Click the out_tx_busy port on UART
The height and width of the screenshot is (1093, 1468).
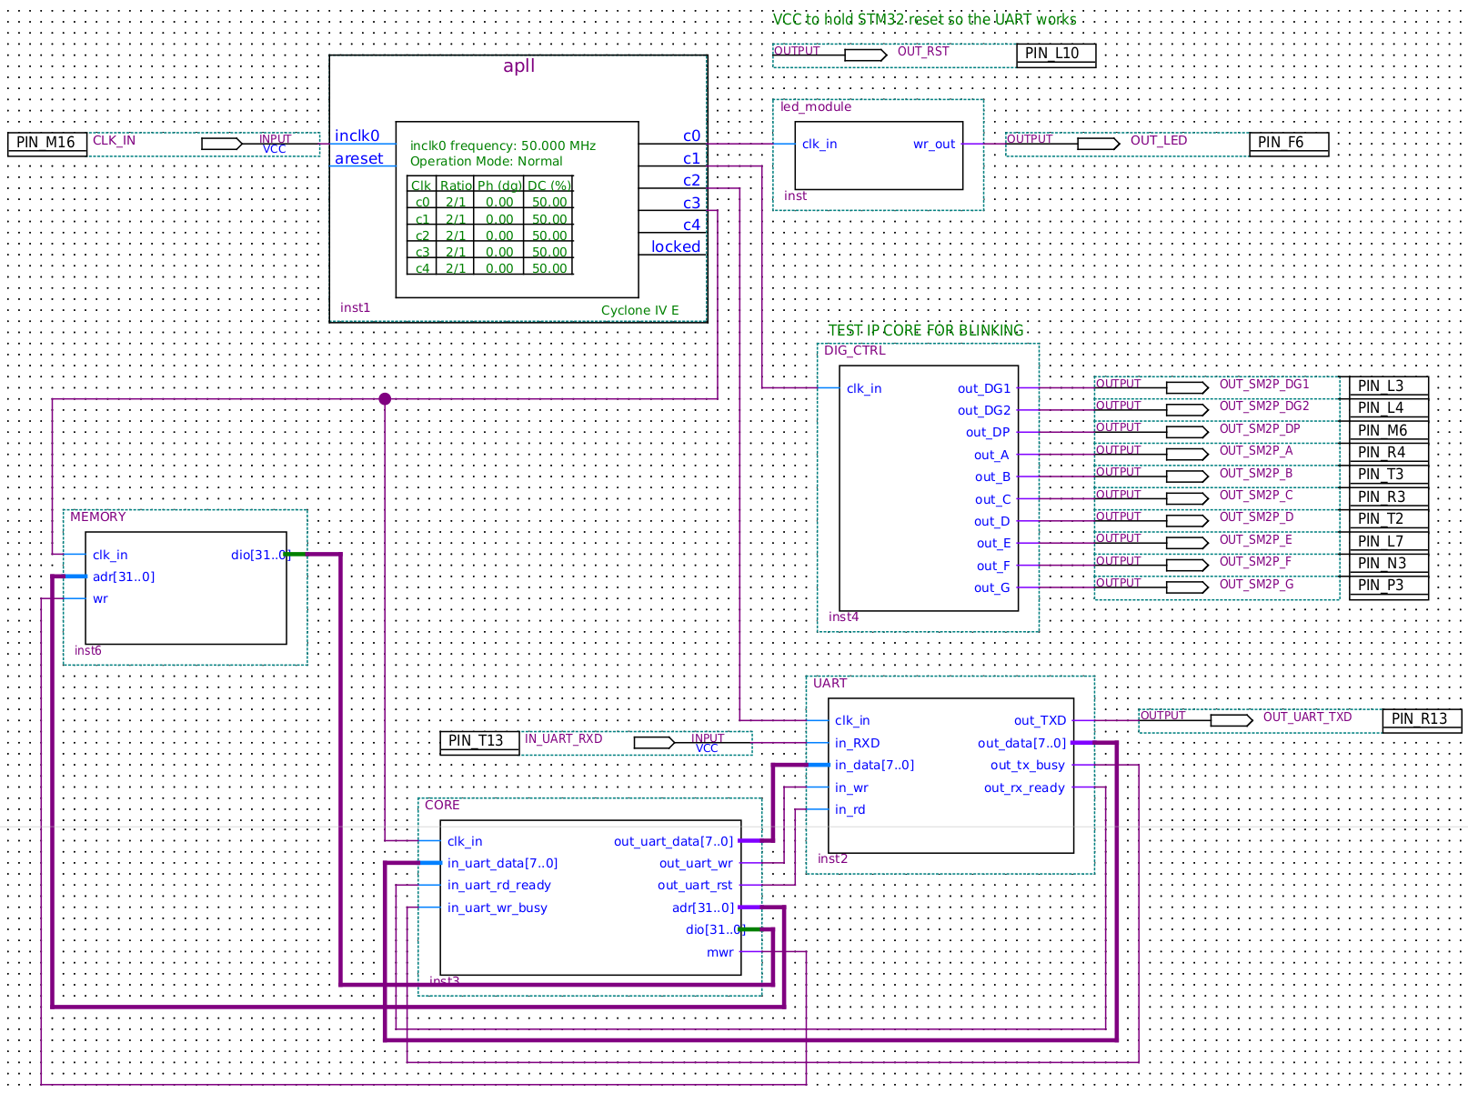pyautogui.click(x=1027, y=766)
